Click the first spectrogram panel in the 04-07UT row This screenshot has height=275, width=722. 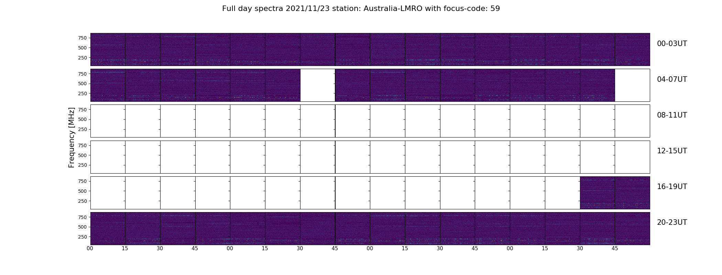[108, 85]
